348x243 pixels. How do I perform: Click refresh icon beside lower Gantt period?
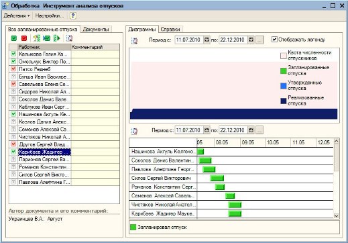[x=135, y=131]
